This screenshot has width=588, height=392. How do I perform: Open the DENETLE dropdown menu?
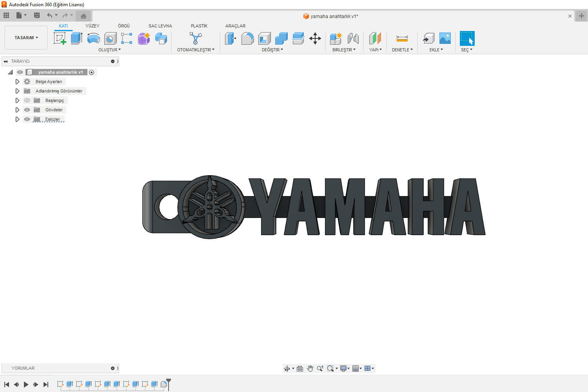tap(402, 50)
